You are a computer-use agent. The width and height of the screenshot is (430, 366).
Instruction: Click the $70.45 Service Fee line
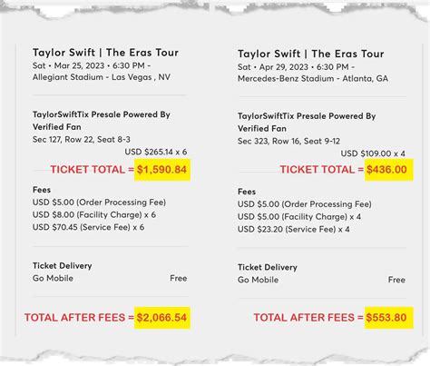[x=88, y=227]
